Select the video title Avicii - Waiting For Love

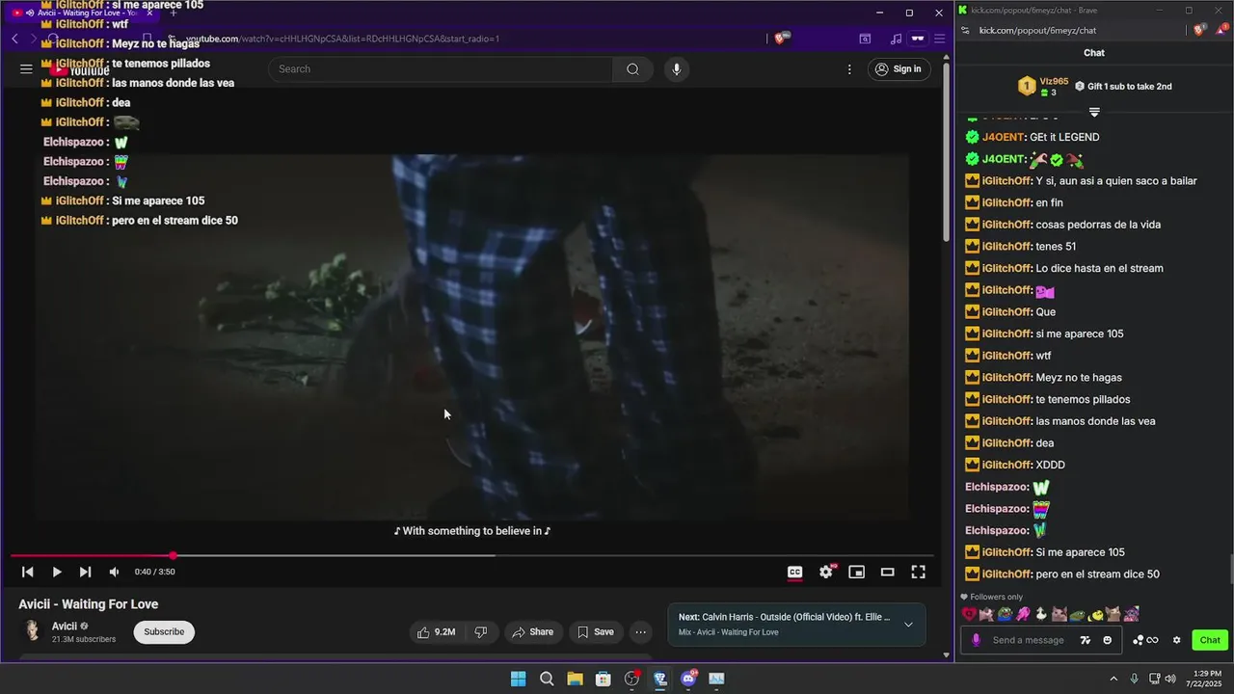click(89, 604)
